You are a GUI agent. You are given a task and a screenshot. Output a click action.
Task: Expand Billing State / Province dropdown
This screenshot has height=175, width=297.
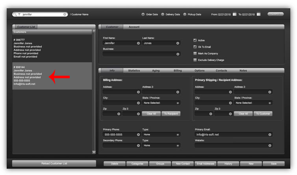[x=161, y=103]
